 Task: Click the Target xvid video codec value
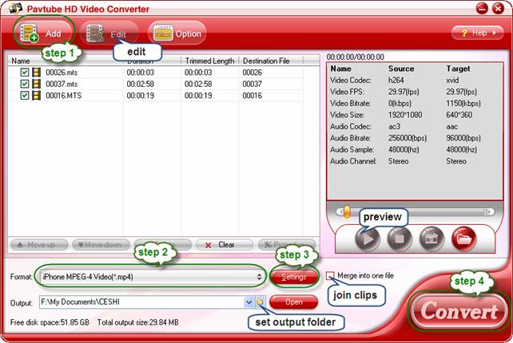(452, 81)
